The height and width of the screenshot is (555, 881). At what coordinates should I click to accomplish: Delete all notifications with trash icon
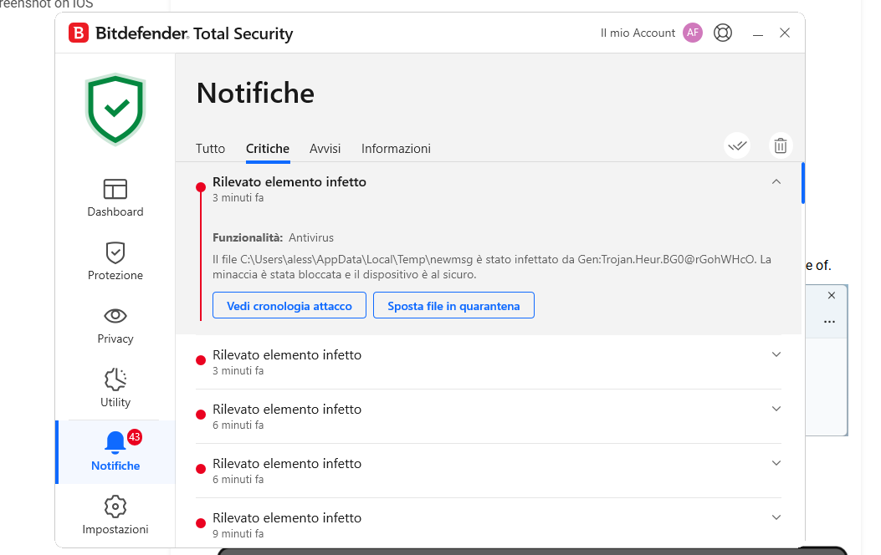point(781,145)
